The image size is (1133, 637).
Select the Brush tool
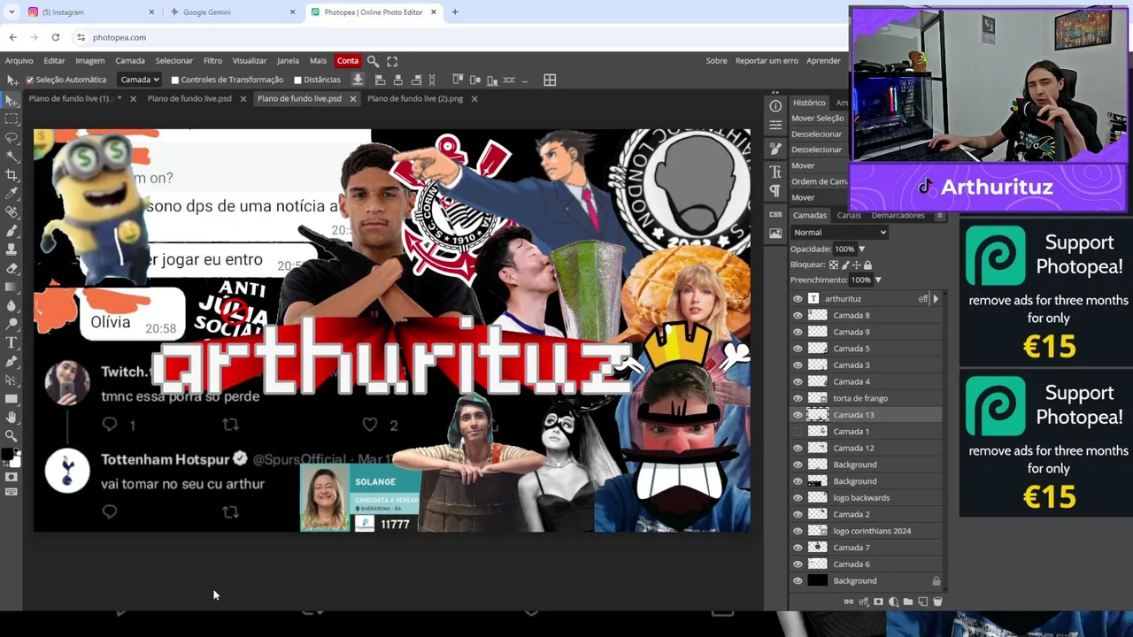[x=12, y=230]
